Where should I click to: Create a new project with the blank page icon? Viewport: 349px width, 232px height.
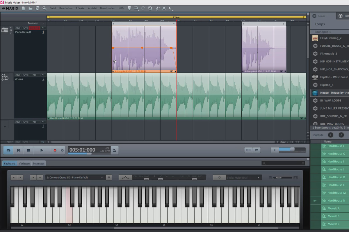(23, 8)
